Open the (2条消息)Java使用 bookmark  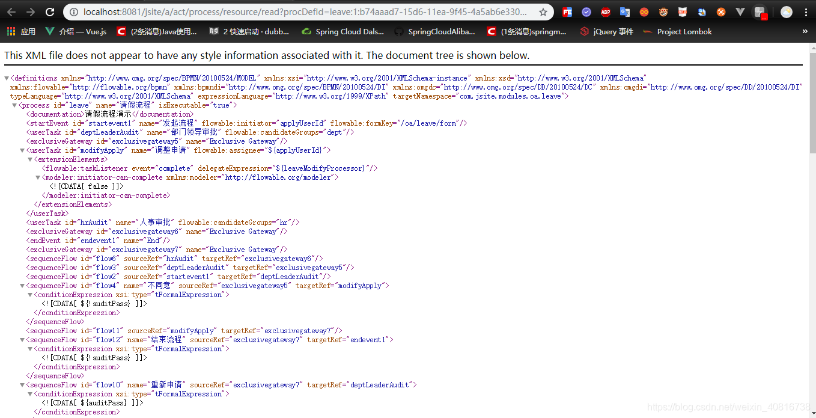[157, 31]
